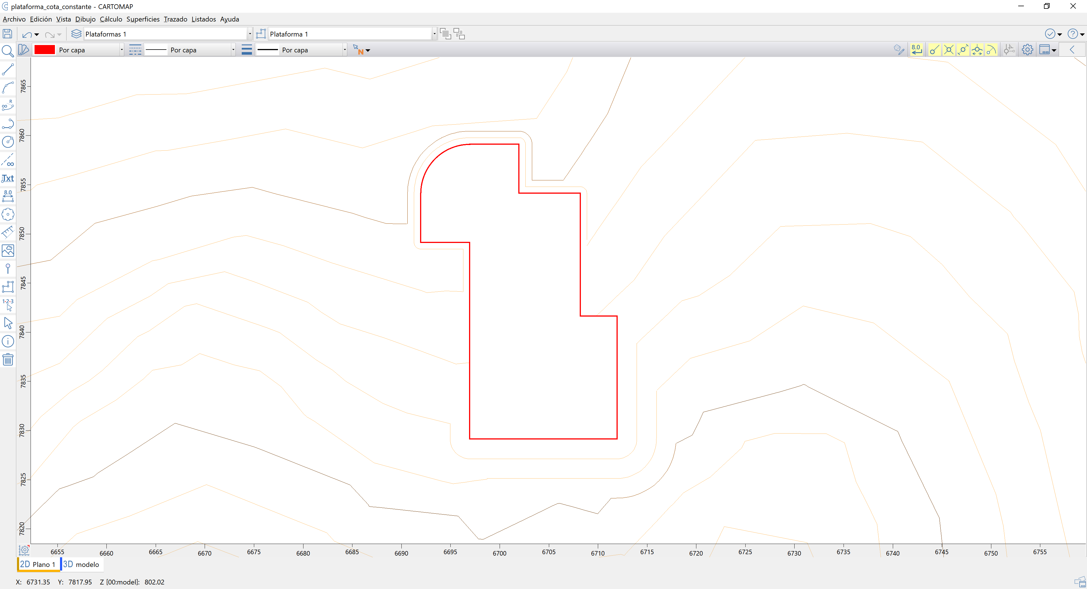Open settings gear in top toolbar
This screenshot has height=589, width=1087.
pyautogui.click(x=1028, y=50)
